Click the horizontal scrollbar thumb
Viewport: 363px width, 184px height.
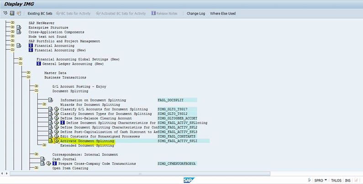point(140,173)
